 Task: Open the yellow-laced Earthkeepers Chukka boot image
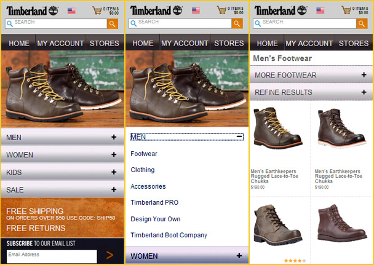click(278, 129)
